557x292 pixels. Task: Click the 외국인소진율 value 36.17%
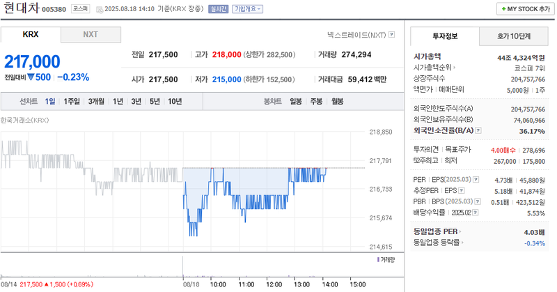[532, 131]
